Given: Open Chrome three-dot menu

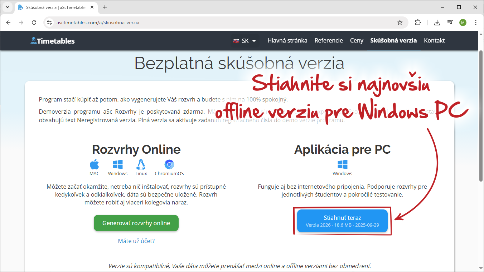Looking at the screenshot, I should click(476, 23).
